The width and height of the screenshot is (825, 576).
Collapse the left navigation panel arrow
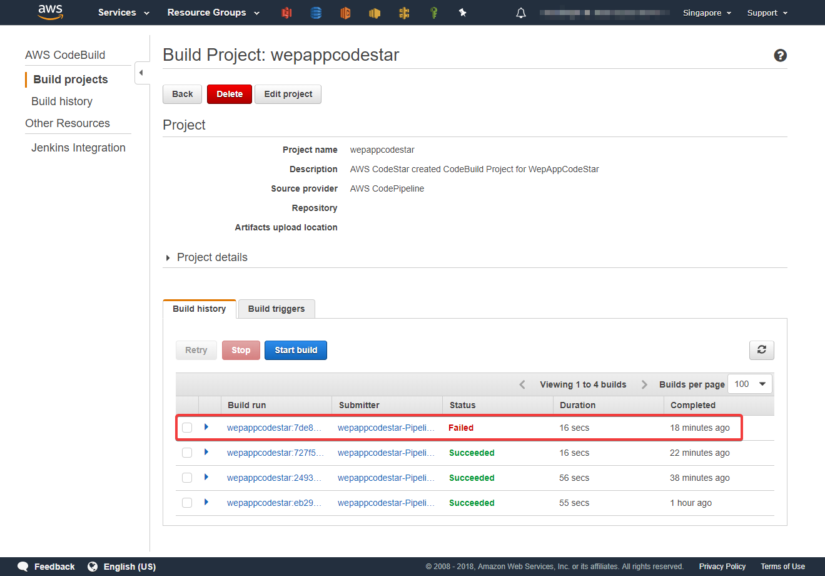(x=141, y=73)
